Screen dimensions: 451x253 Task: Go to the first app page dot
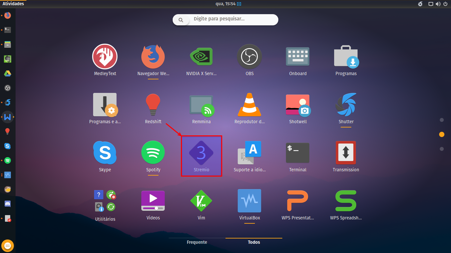tap(442, 120)
